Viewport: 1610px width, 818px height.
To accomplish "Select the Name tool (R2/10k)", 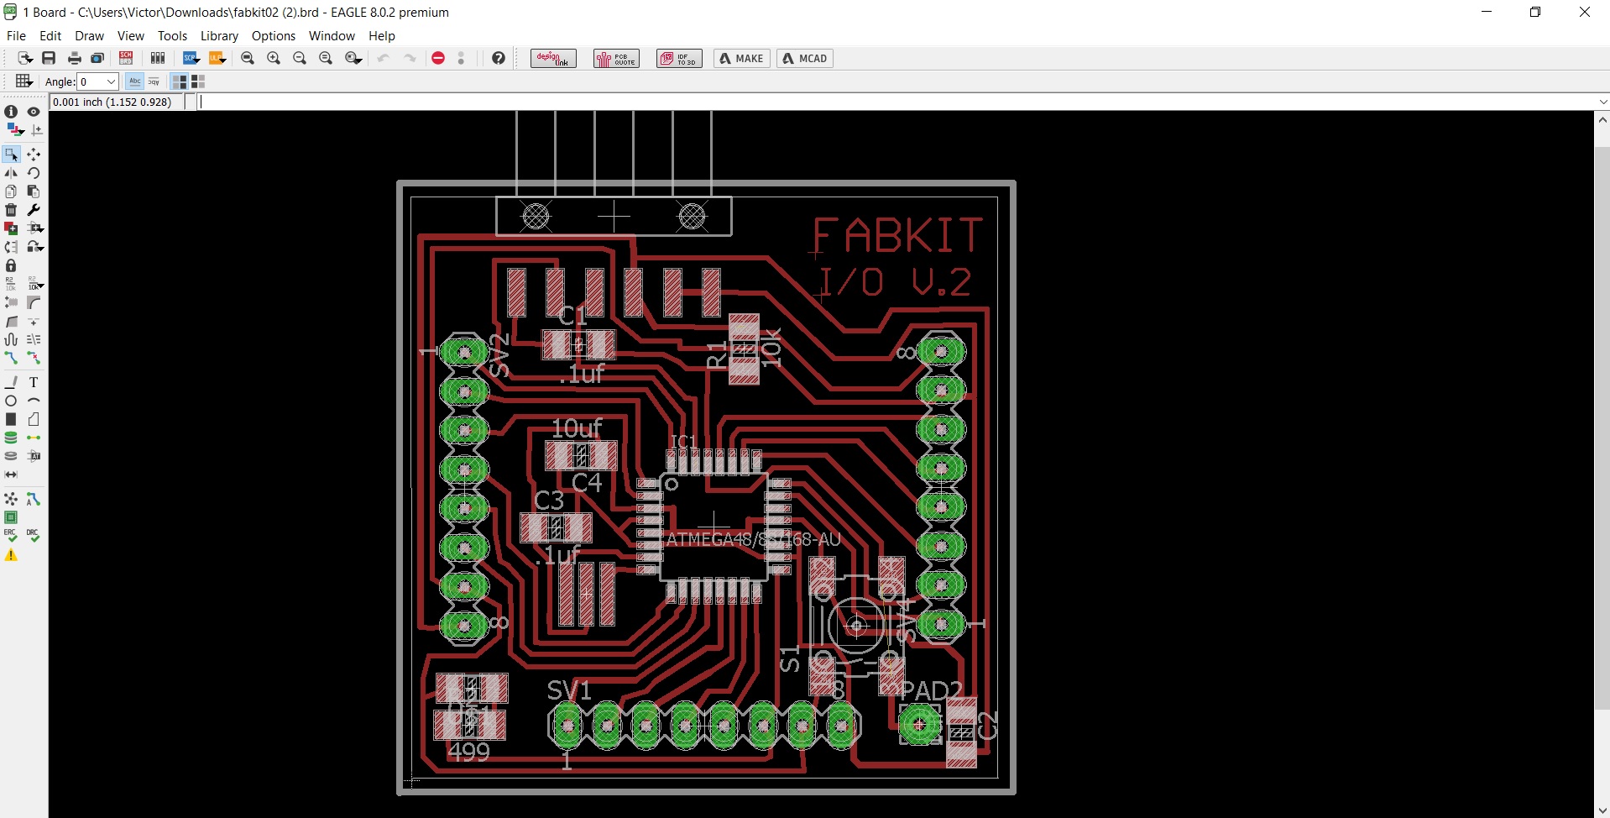I will click(x=11, y=284).
